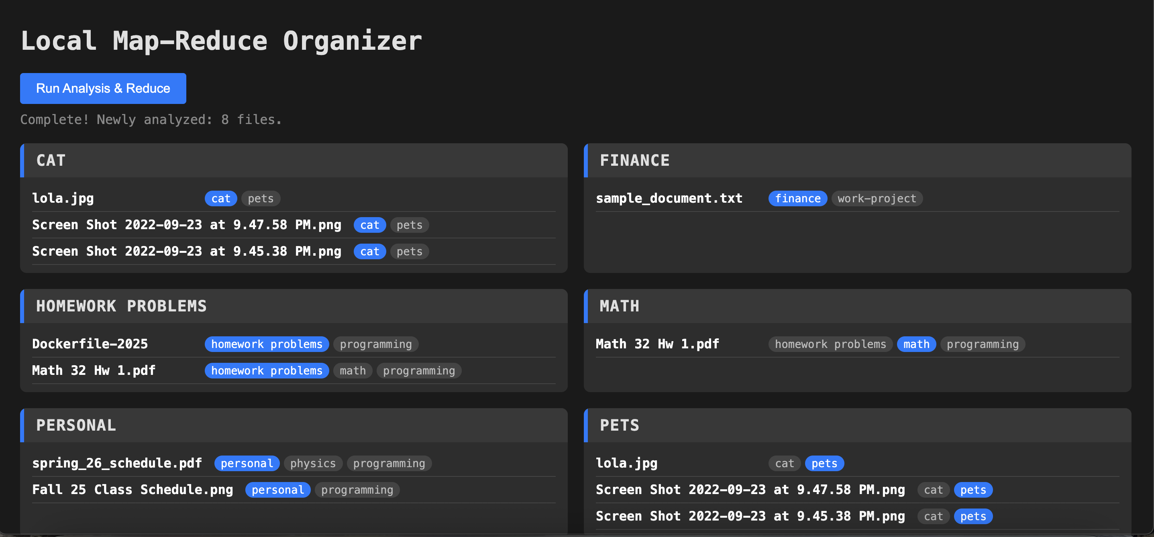Click the blue personal tag beside spring_26_schedule.pdf
The image size is (1154, 537).
(x=247, y=463)
